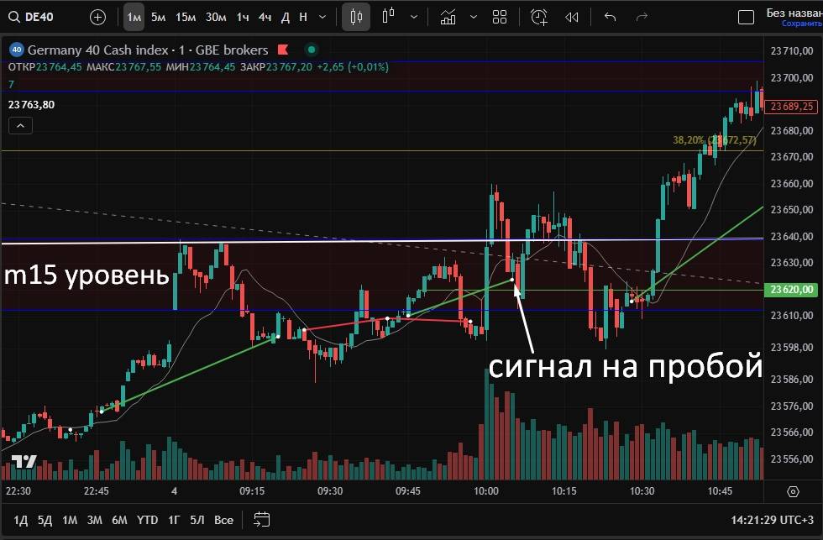This screenshot has height=540, width=823.
Task: Click the compare or add symbol plus icon
Action: coord(97,17)
